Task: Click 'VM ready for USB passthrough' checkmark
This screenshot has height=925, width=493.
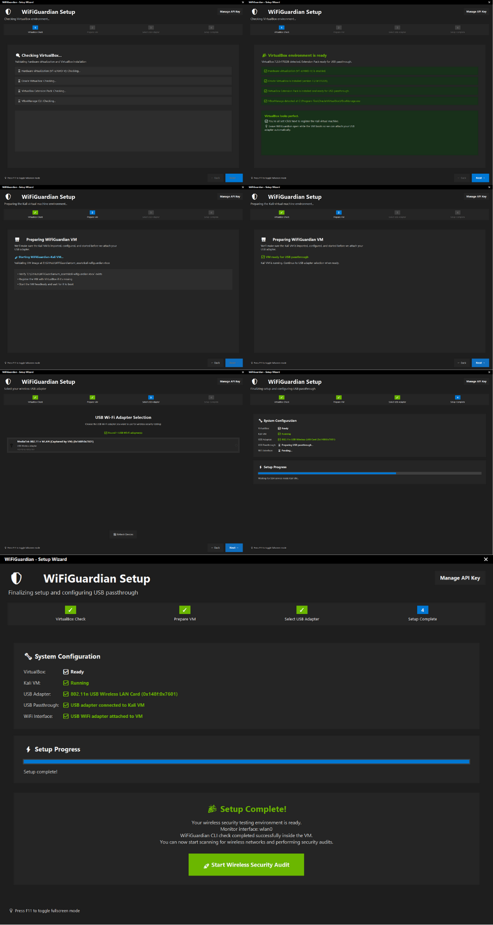Action: 263,257
